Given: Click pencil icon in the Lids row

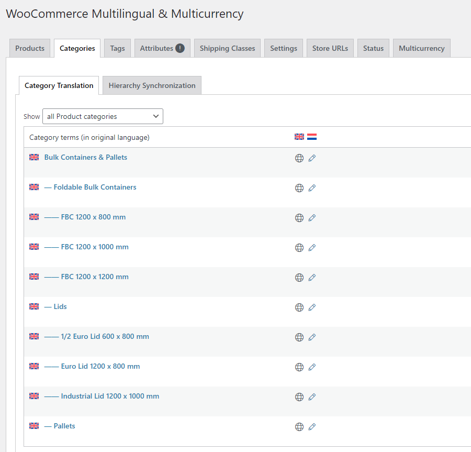Looking at the screenshot, I should [x=312, y=307].
